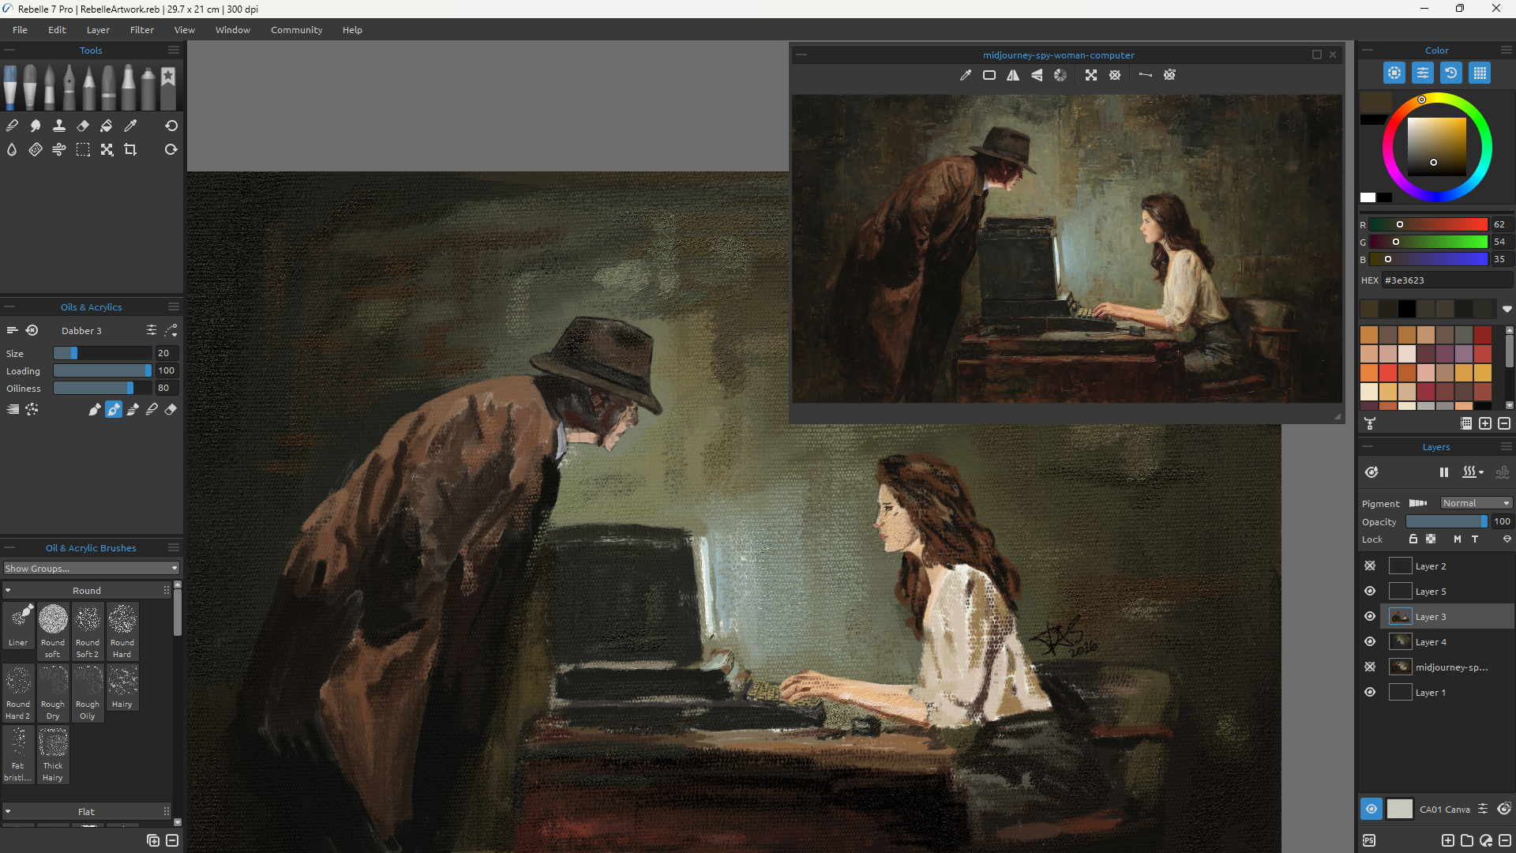Select the Clone stamp tool

coord(59,126)
